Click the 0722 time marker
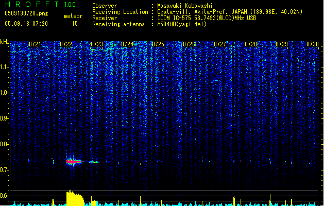 66,44
